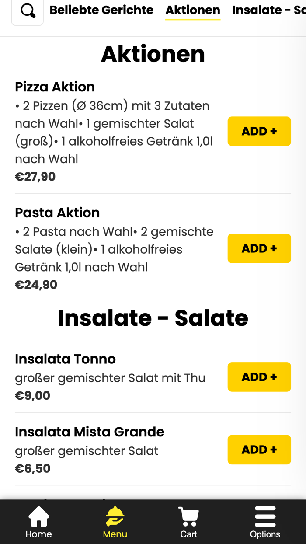The height and width of the screenshot is (544, 306).
Task: Open the search magnifier icon
Action: pyautogui.click(x=27, y=10)
